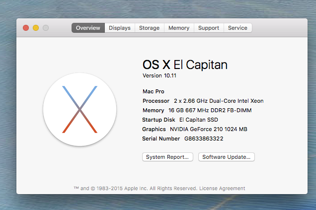
Task: Click the El Capitan X logo
Action: (x=79, y=109)
